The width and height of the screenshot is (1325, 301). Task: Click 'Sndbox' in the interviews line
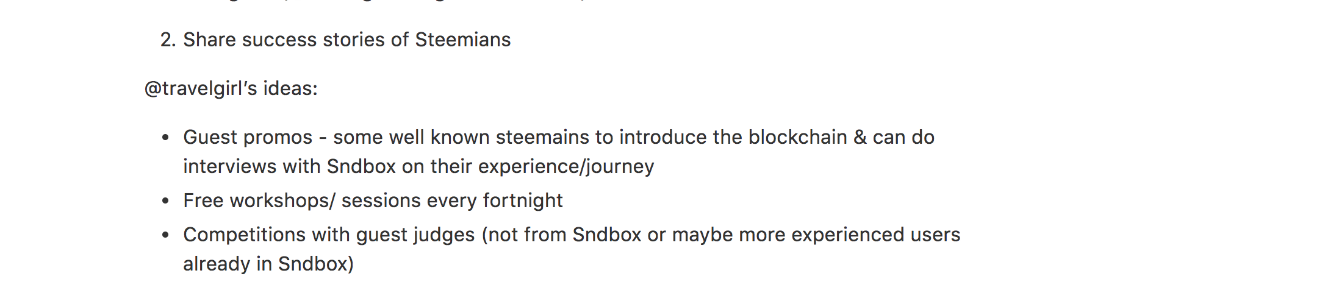tap(361, 166)
